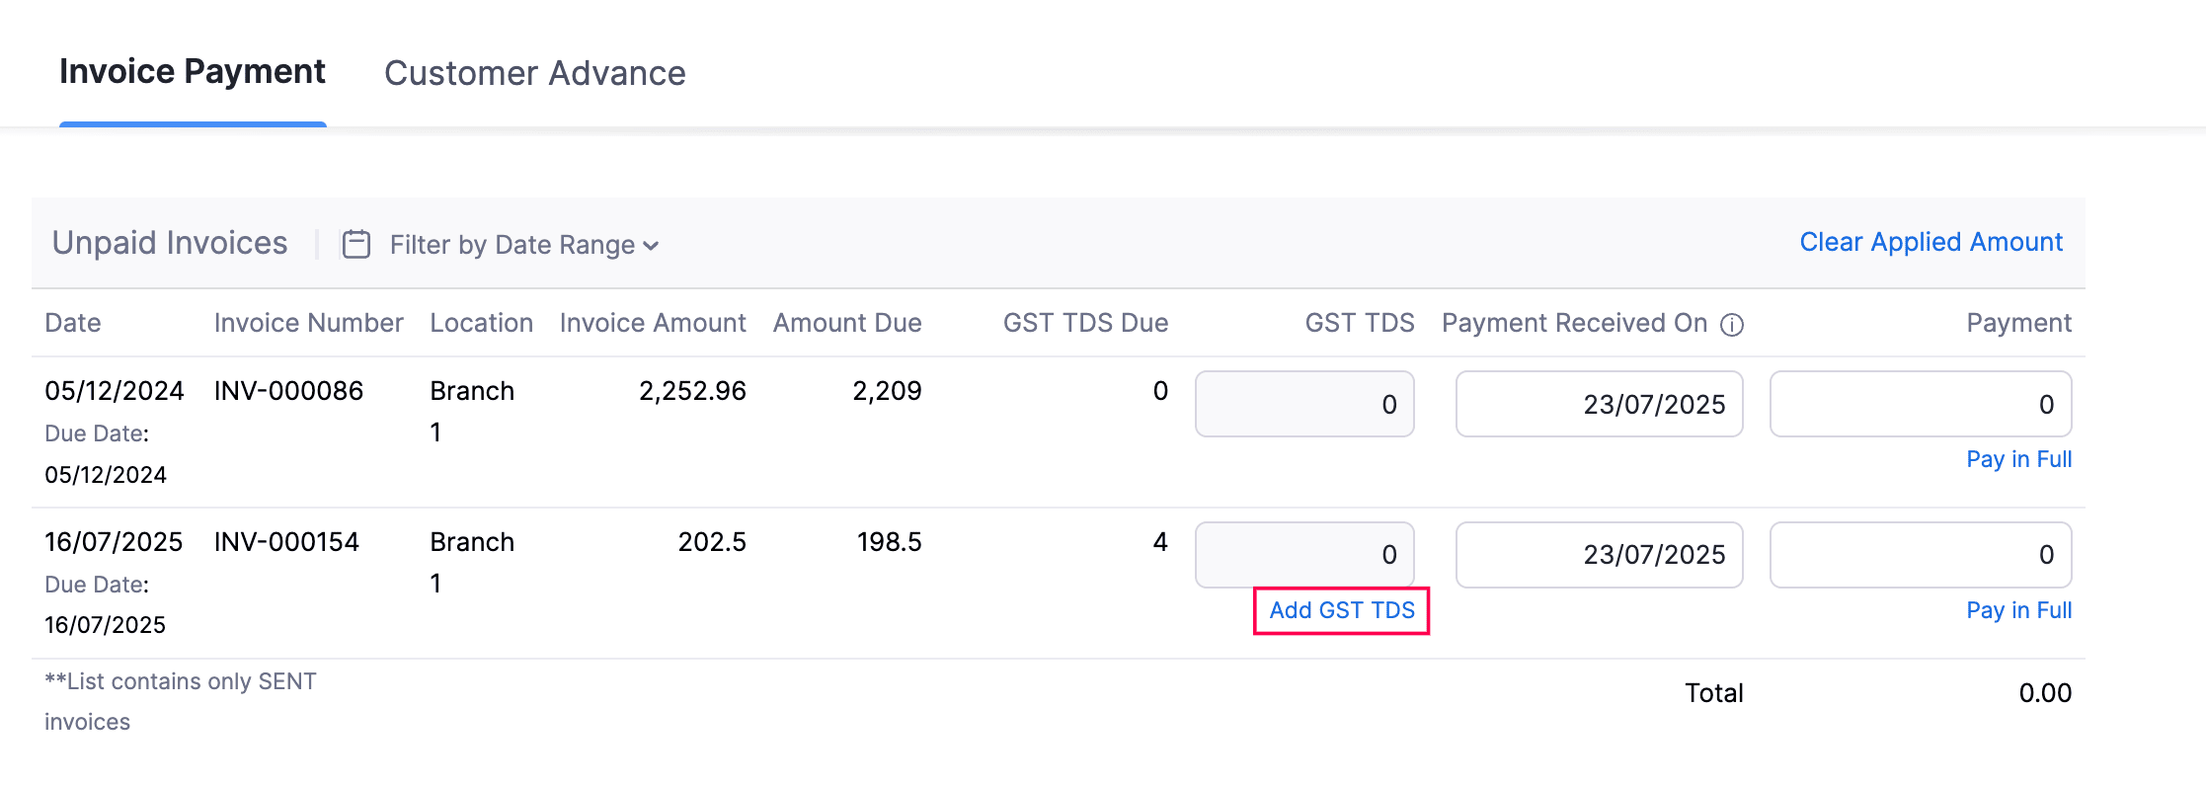Click the date field showing 23/07/2025 for INV-000154
The height and width of the screenshot is (786, 2206).
(1599, 554)
